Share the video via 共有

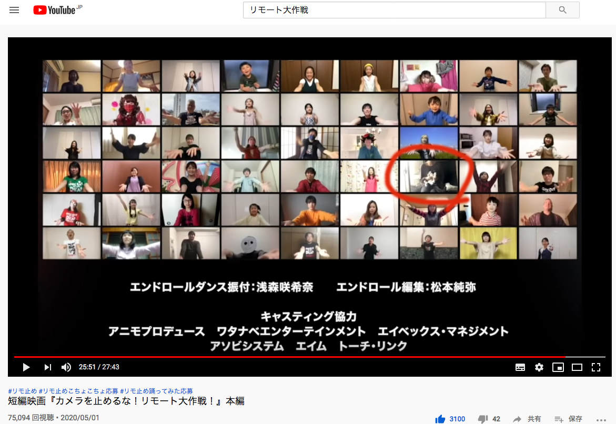click(x=528, y=419)
